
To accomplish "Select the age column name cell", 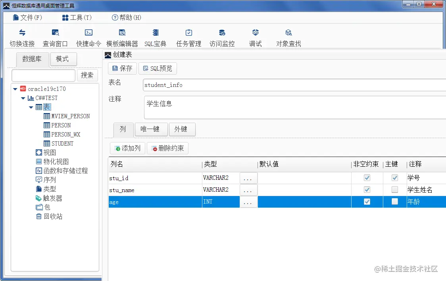I will pos(155,202).
